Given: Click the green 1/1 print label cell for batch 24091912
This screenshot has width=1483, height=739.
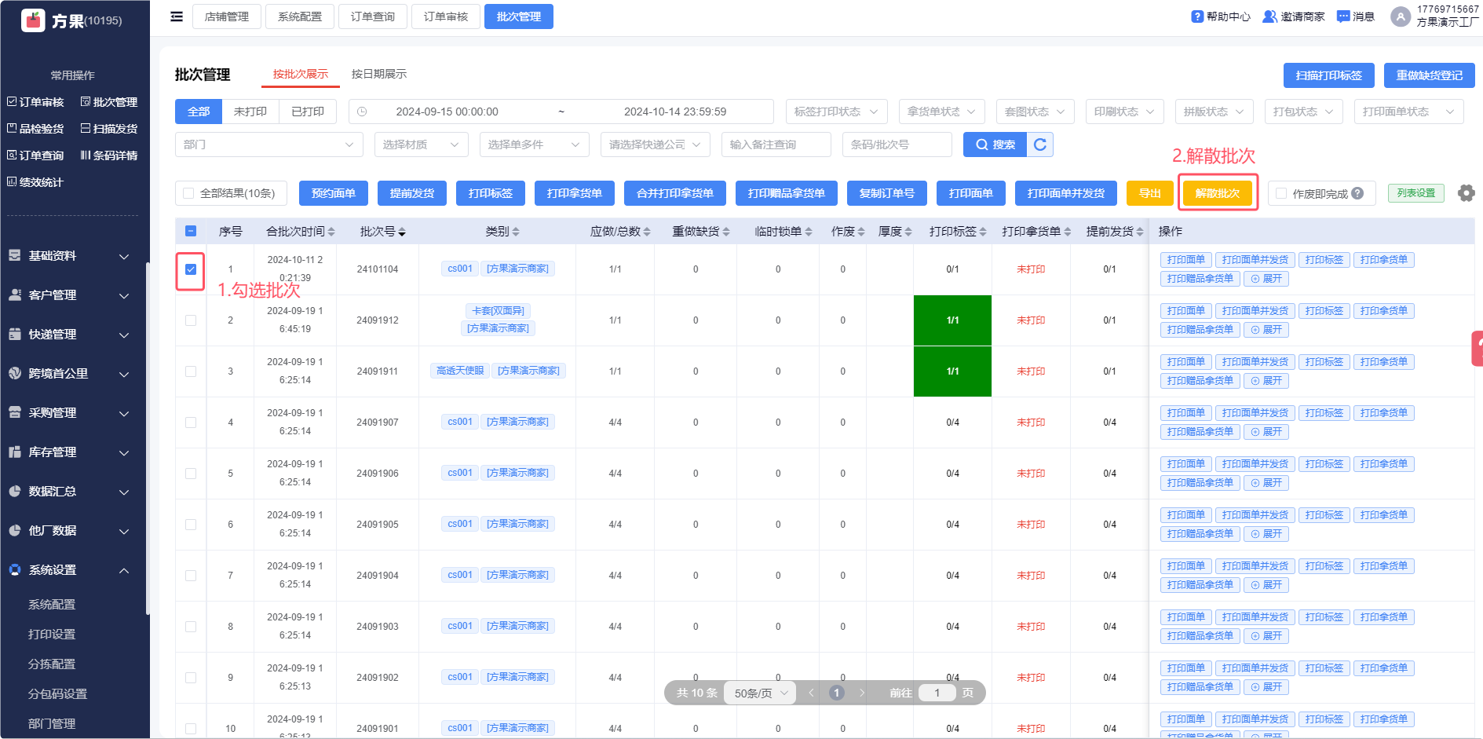Looking at the screenshot, I should click(952, 320).
